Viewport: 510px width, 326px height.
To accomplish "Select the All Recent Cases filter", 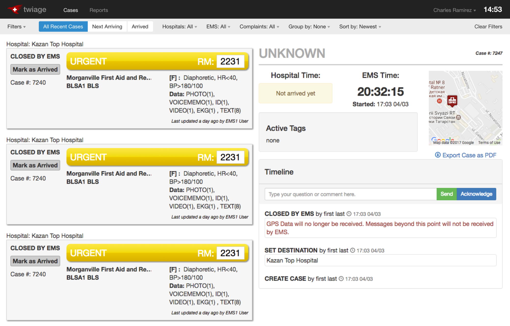I will point(63,26).
